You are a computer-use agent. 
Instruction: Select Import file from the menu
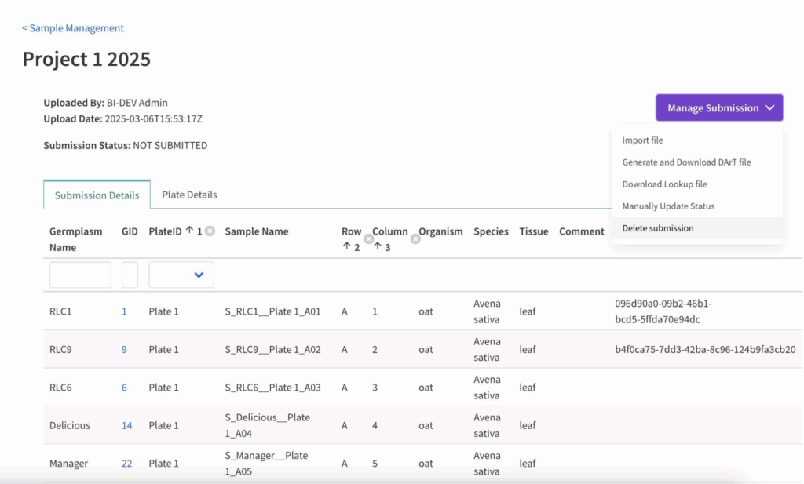pos(642,140)
